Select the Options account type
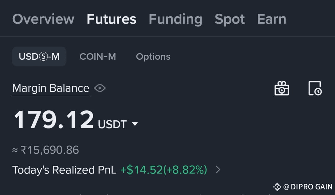Viewport: 335px width, 195px height. point(153,57)
